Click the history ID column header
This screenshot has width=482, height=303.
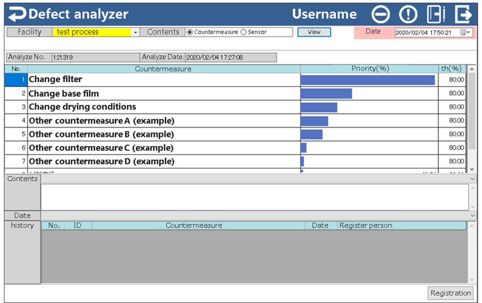tap(78, 226)
